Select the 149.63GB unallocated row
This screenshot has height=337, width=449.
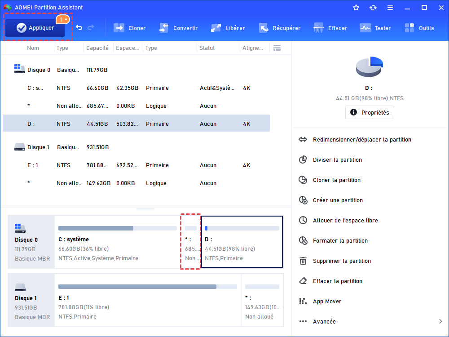(x=136, y=183)
